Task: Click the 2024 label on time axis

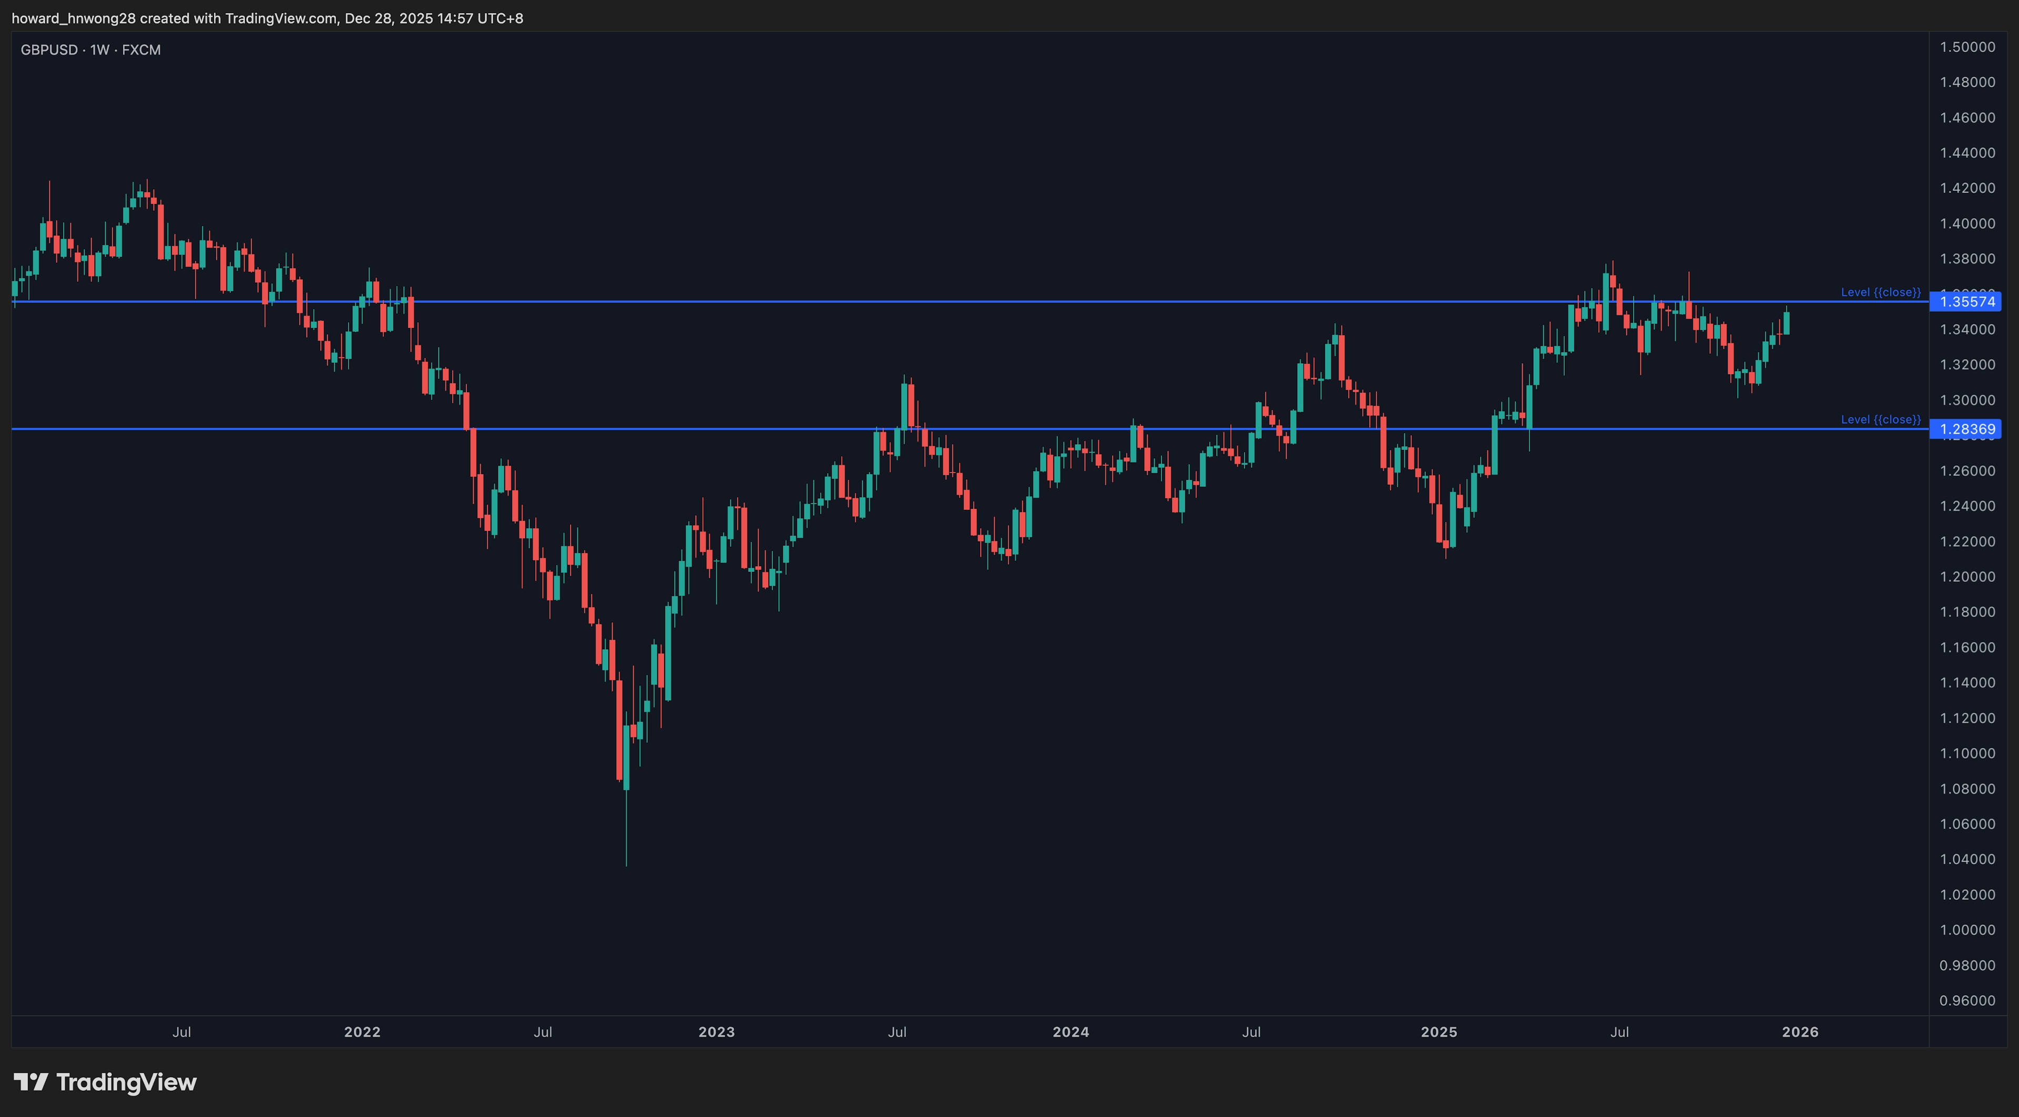Action: (1070, 1032)
